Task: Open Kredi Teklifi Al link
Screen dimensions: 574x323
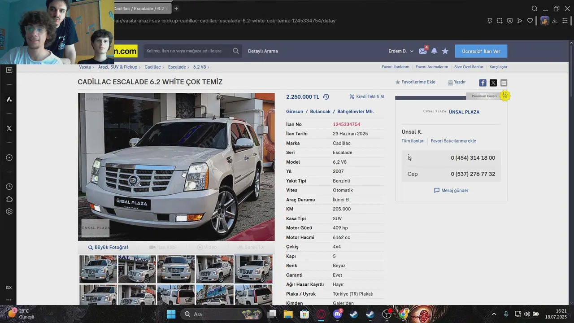Action: coord(367,96)
